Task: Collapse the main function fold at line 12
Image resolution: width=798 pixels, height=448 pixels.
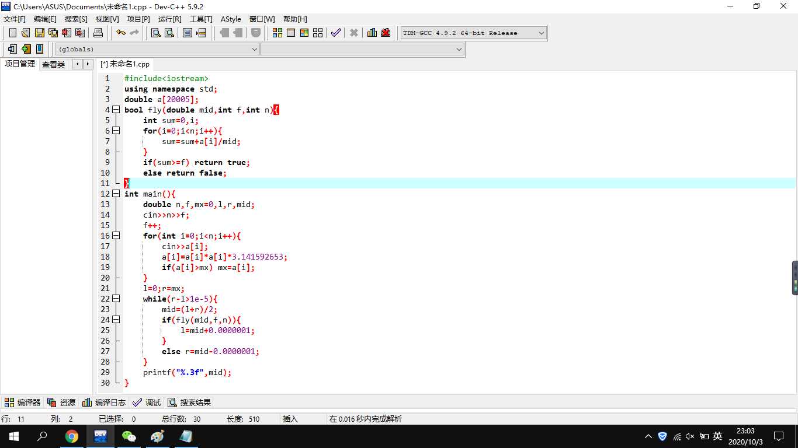Action: [116, 194]
